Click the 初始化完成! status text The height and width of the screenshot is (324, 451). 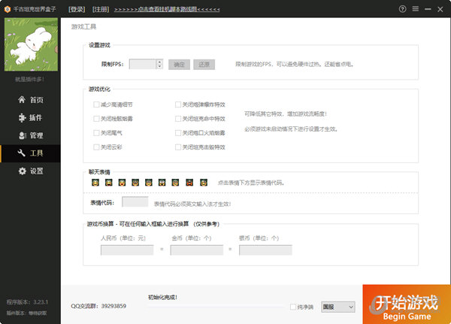pyautogui.click(x=163, y=297)
